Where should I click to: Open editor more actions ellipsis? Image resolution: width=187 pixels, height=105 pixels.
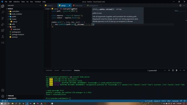[x=184, y=6]
